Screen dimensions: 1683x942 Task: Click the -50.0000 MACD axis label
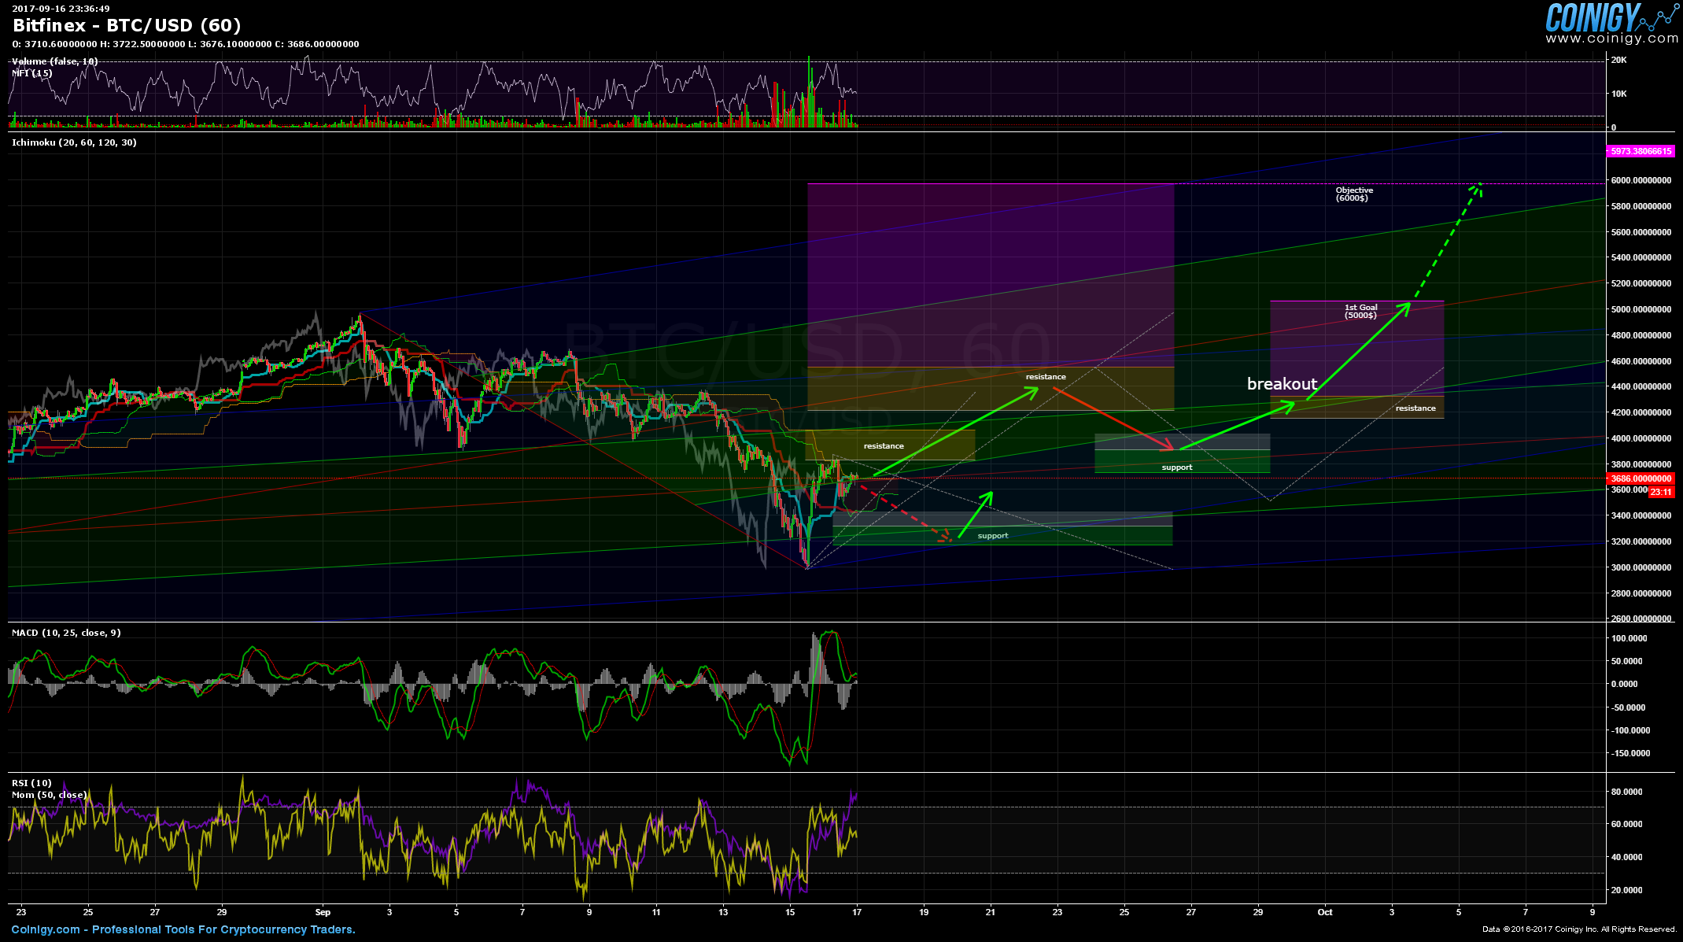click(1626, 707)
